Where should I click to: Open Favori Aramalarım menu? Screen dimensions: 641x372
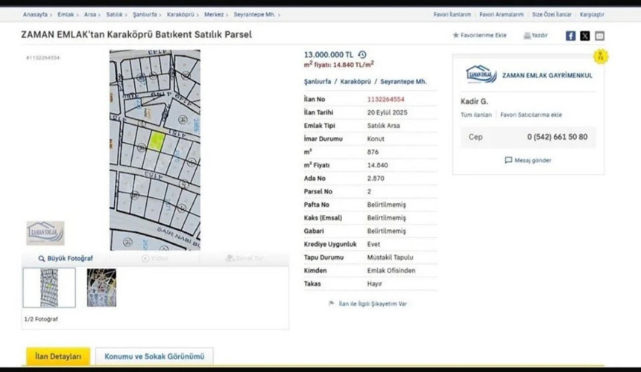502,15
